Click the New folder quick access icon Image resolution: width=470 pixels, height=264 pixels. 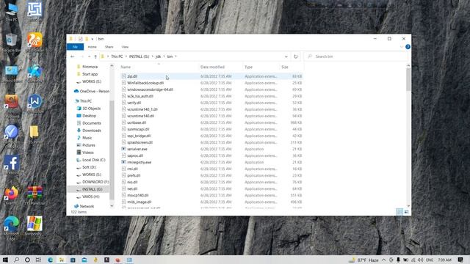[x=87, y=39]
